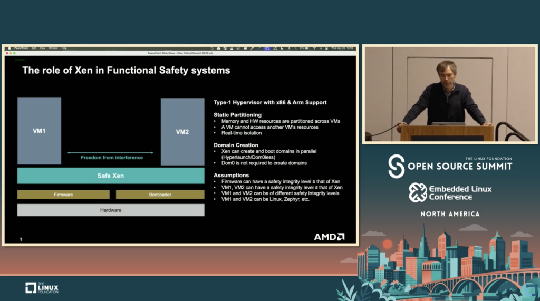
Task: Click the AMD logo on the slide
Action: coord(329,237)
